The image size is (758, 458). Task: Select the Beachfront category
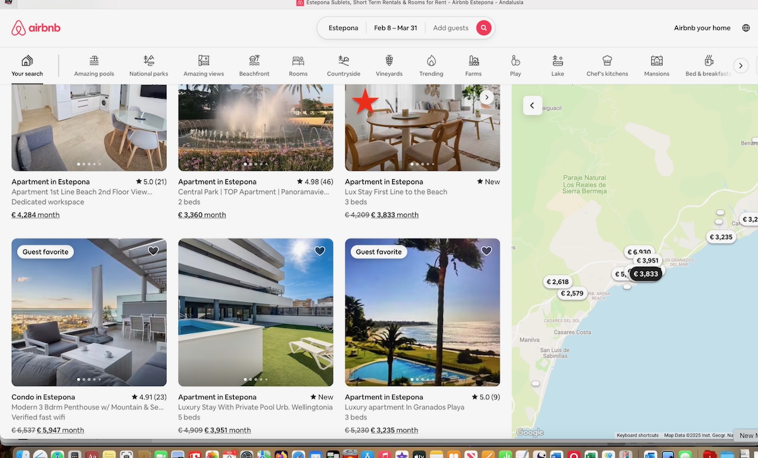click(254, 66)
